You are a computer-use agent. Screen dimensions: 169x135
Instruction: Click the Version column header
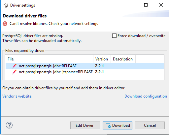click(x=102, y=59)
